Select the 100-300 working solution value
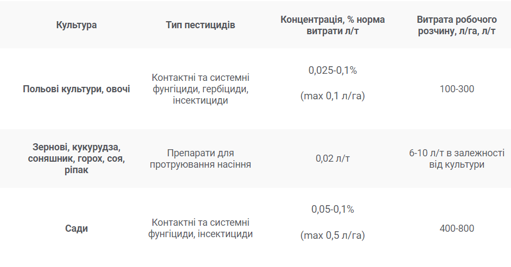 [457, 89]
